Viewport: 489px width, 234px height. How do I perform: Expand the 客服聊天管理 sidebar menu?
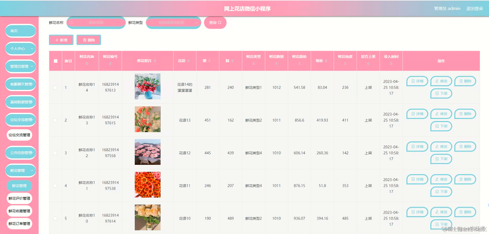pyautogui.click(x=21, y=84)
